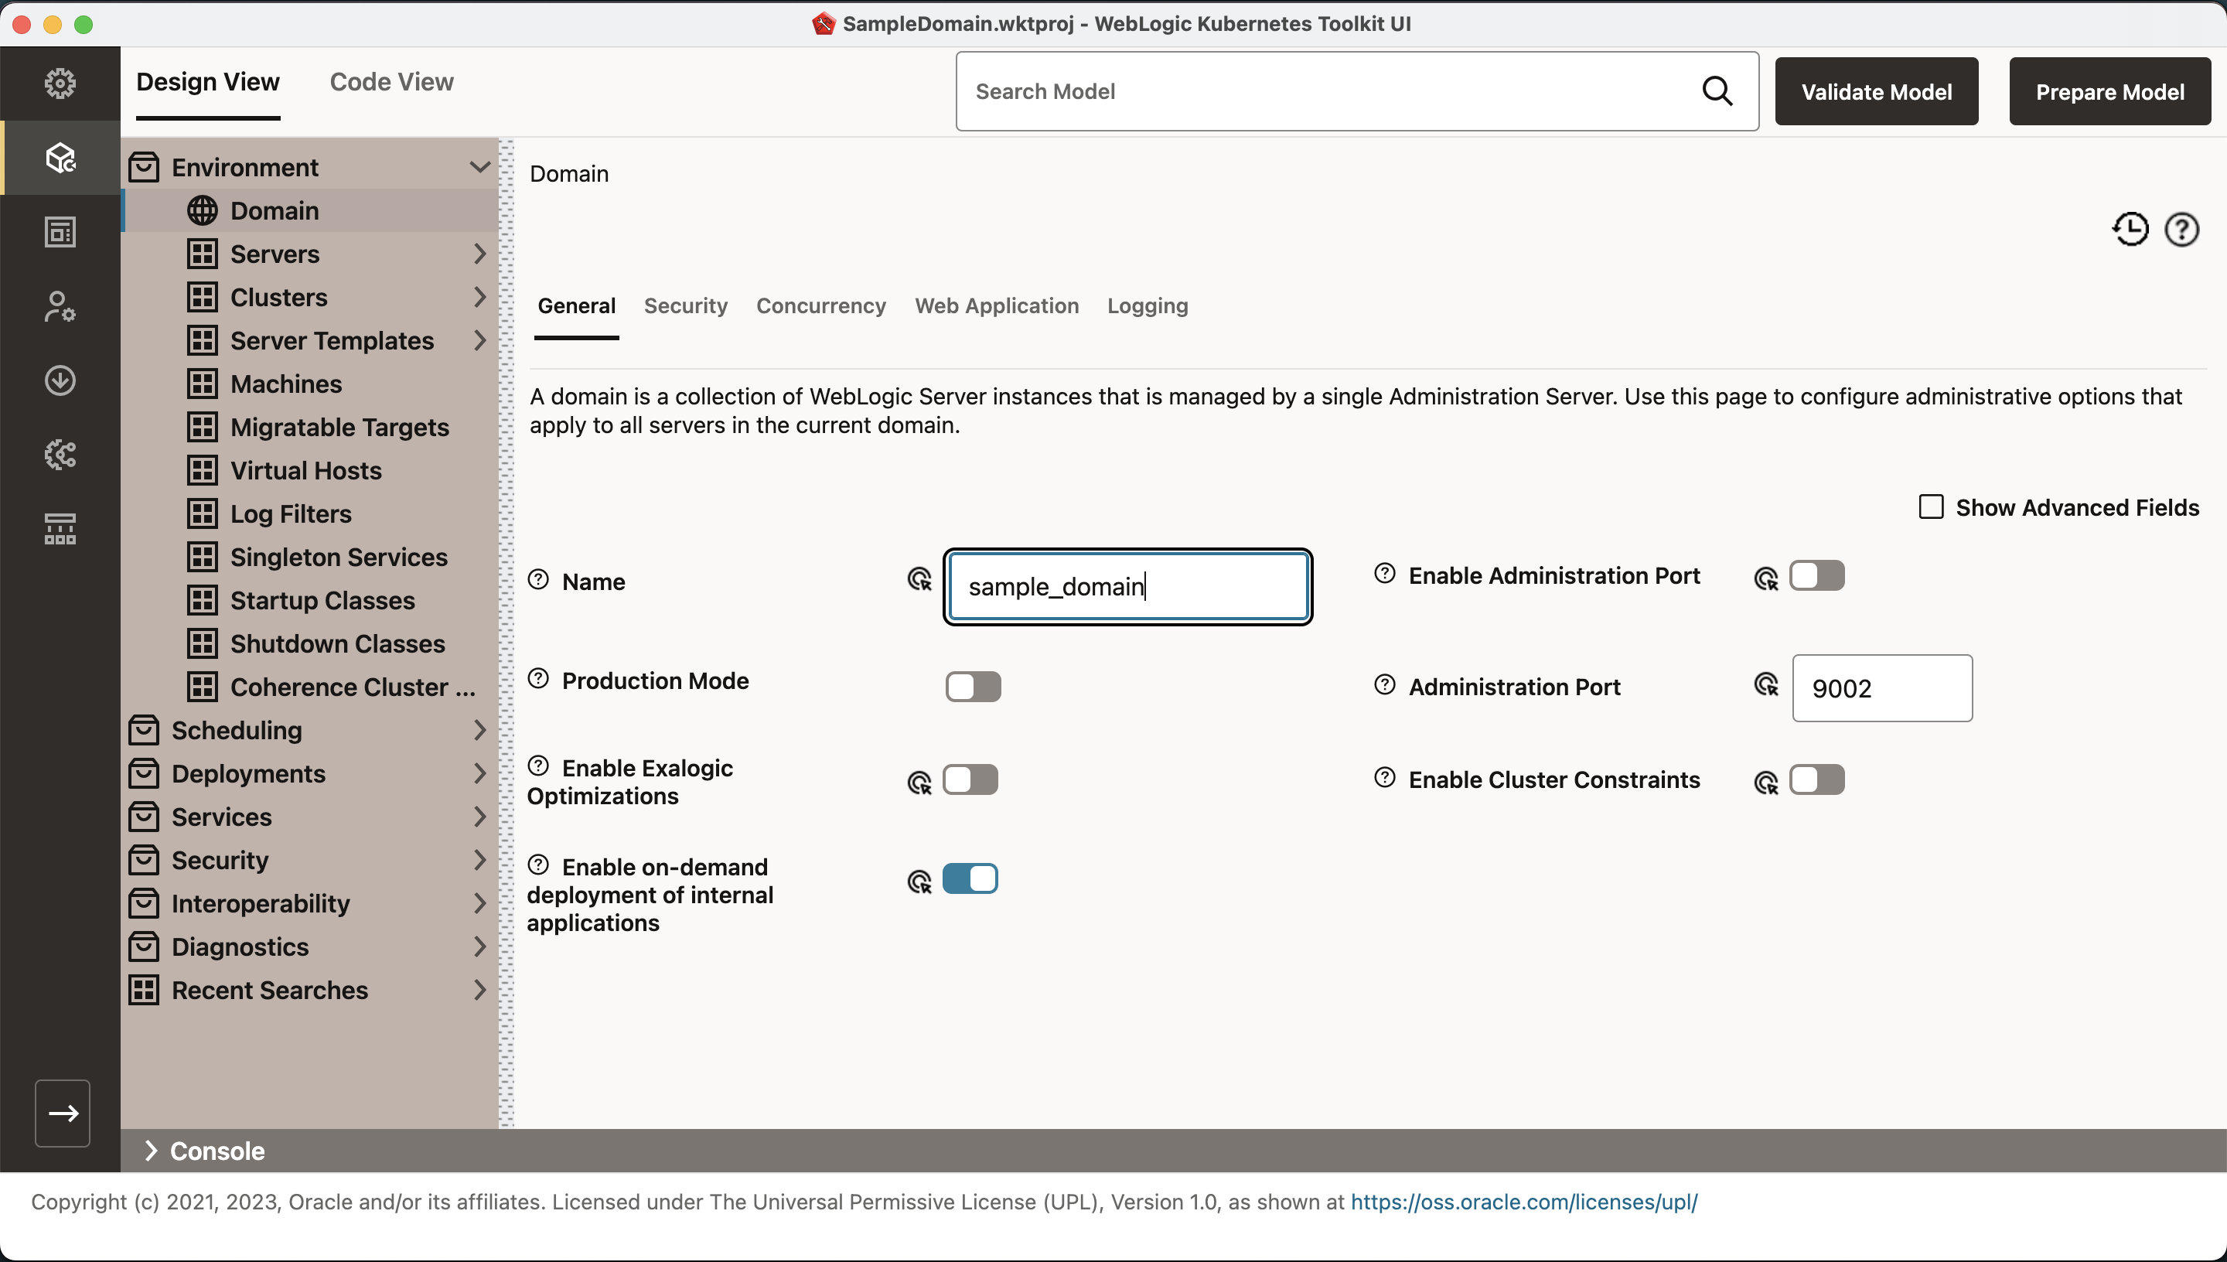
Task: Click the search magnifier icon in Search Model
Action: 1717,91
